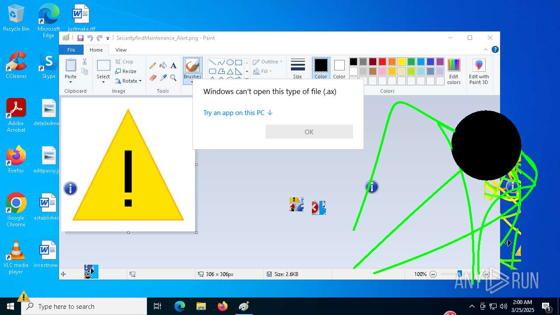560x315 pixels.
Task: Open Edit colors dialog
Action: tap(454, 72)
